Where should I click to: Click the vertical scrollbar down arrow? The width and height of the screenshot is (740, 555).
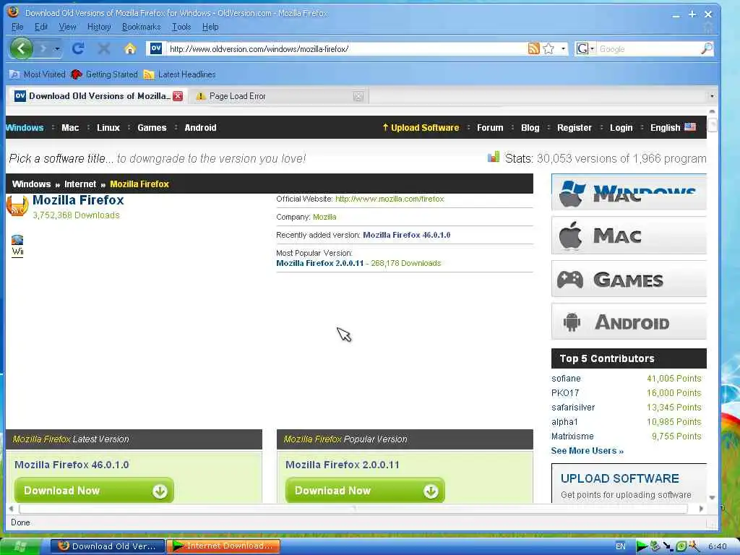tap(712, 497)
